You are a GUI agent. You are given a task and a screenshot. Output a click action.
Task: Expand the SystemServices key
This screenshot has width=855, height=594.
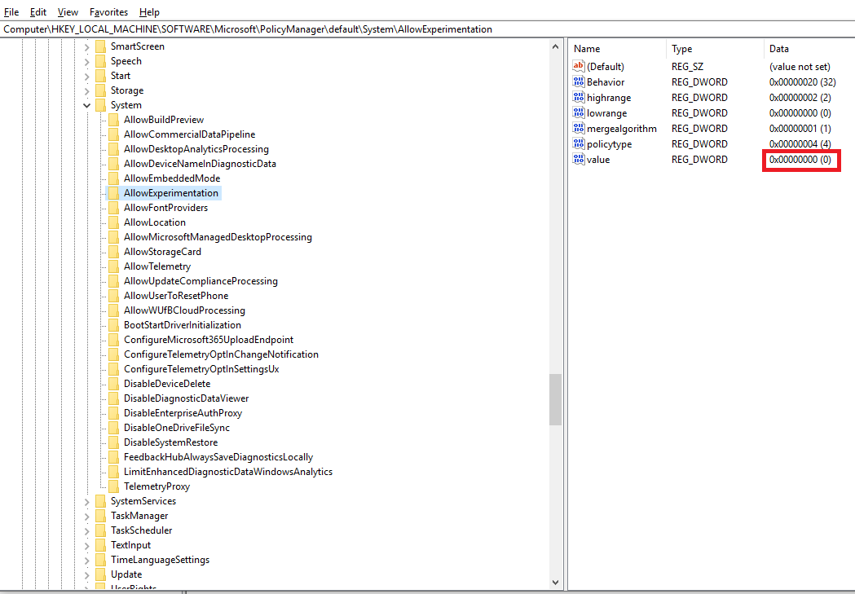click(x=86, y=502)
